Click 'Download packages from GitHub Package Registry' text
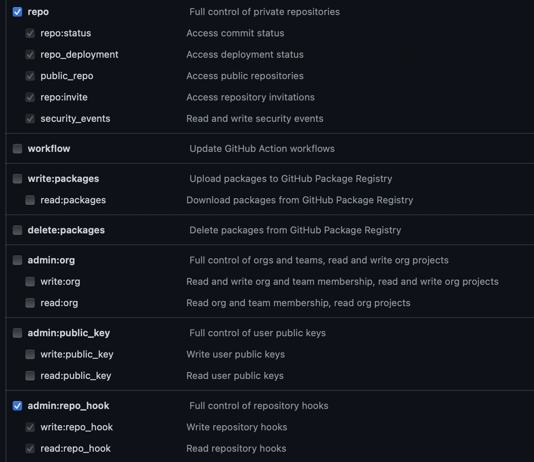The height and width of the screenshot is (462, 534). click(x=300, y=200)
